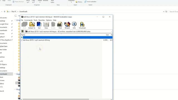Screen dimensions: 178x100
Task: Open Quick access in Explorer sidebar
Action: [x=3, y=18]
